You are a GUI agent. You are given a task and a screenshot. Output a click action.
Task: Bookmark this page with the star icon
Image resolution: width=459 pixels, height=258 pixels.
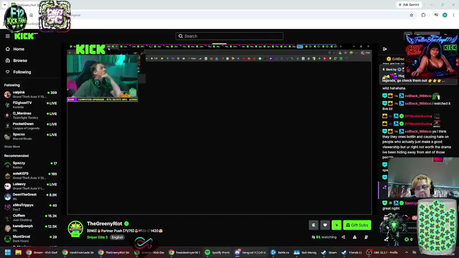[x=411, y=15]
